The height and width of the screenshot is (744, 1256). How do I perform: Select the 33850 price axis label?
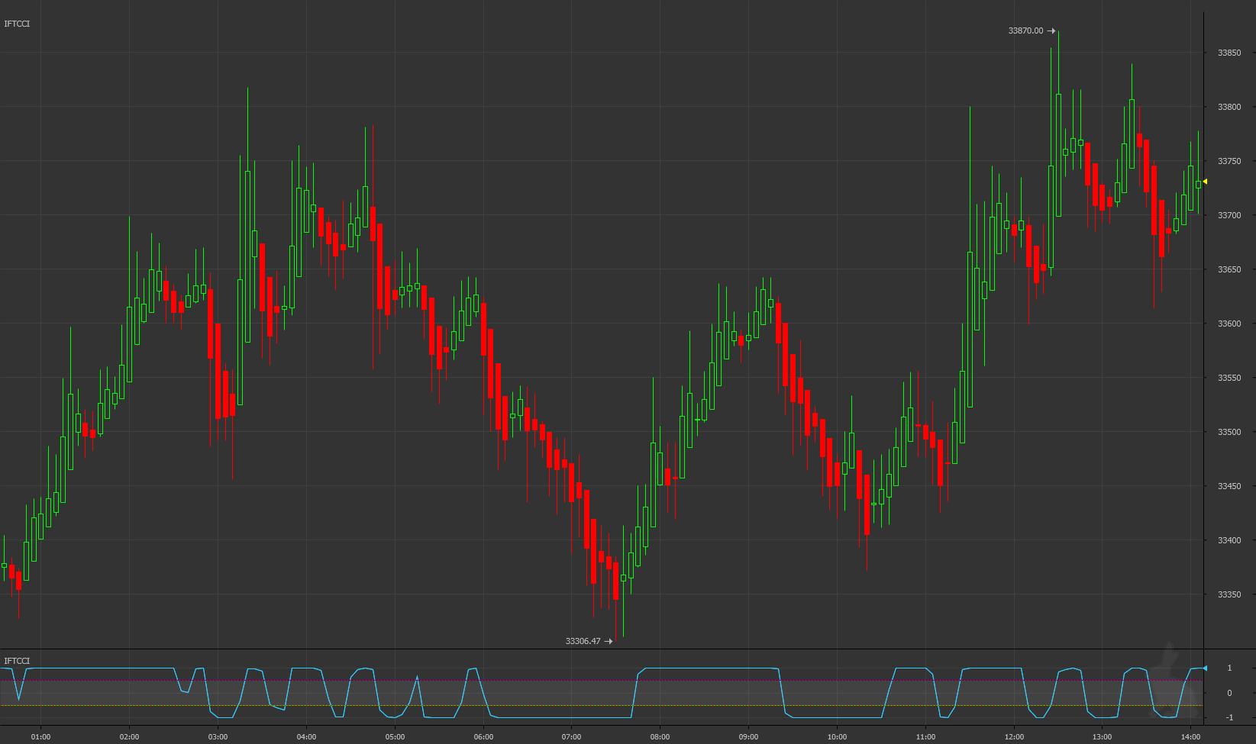pyautogui.click(x=1229, y=53)
